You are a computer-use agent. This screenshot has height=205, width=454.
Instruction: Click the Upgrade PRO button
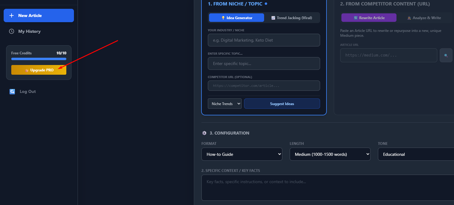[39, 70]
